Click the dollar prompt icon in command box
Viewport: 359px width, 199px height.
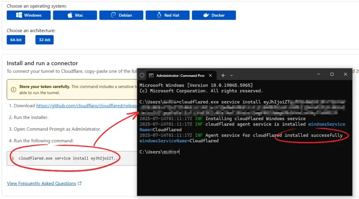click(13, 158)
